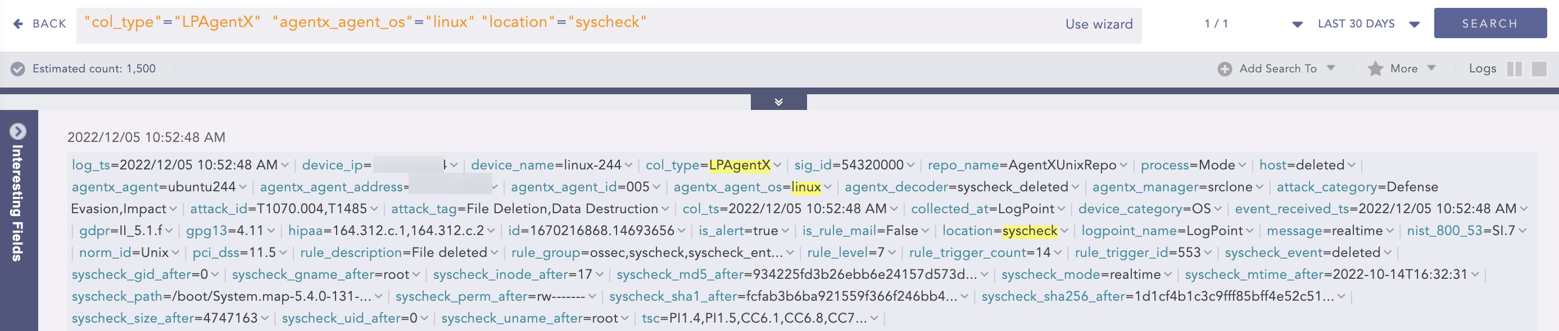1559x331 pixels.
Task: Open the 1 / 1 repos dropdown
Action: pyautogui.click(x=1297, y=24)
